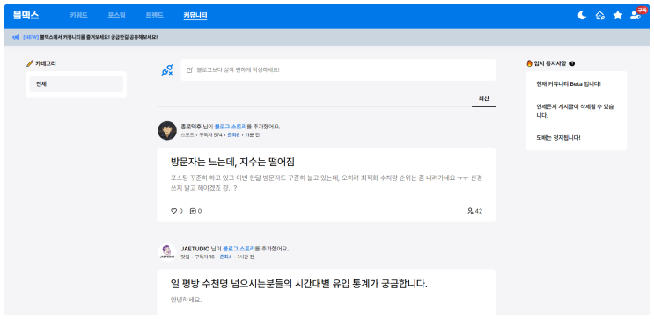
Task: Click the fire icon next to 임시 공지사항
Action: (x=530, y=64)
